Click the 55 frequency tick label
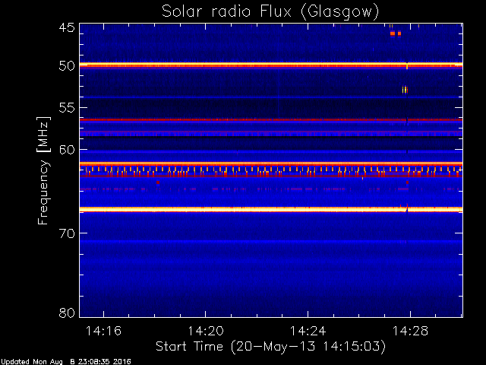486x365 pixels. 67,108
